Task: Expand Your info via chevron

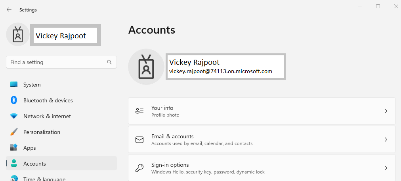Action: click(386, 111)
